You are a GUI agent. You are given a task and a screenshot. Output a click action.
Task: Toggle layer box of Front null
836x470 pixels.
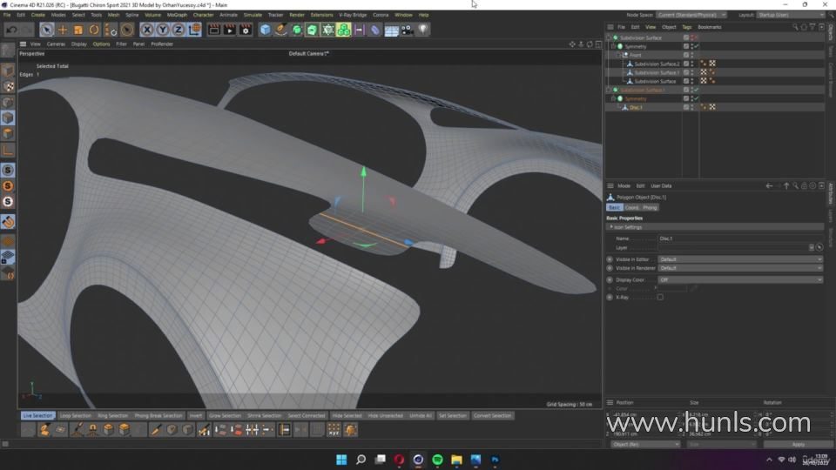(x=686, y=55)
